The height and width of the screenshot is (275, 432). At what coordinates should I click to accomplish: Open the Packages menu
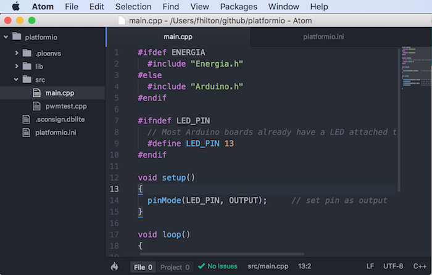point(239,7)
